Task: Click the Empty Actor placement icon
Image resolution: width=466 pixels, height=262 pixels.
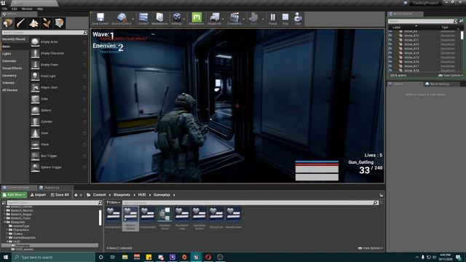Action: pos(35,42)
